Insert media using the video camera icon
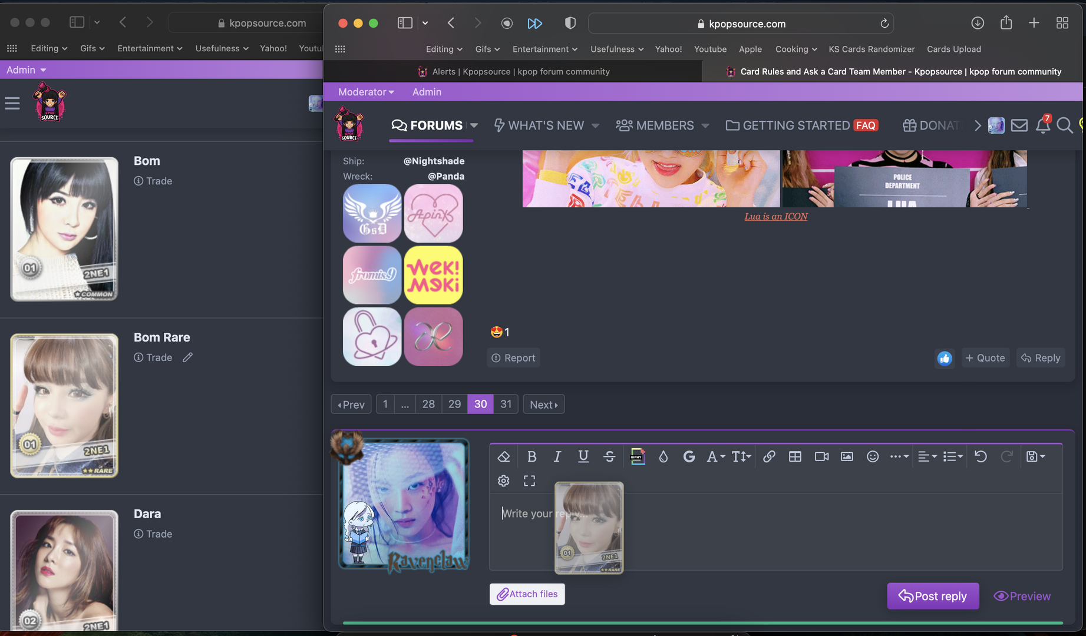The image size is (1086, 636). pos(821,456)
